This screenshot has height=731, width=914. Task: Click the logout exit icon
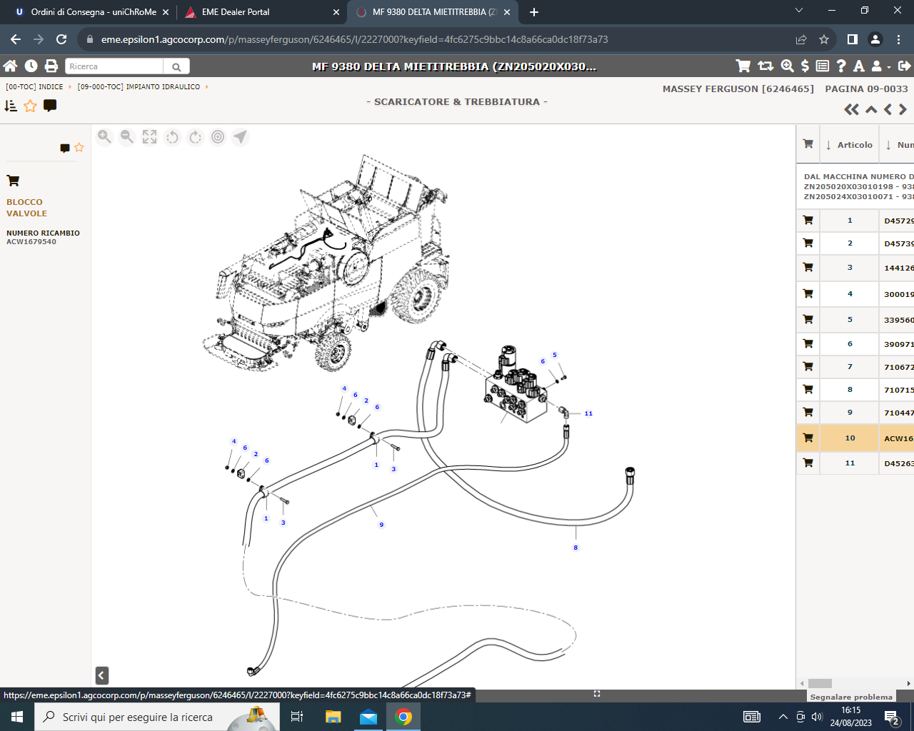(904, 66)
